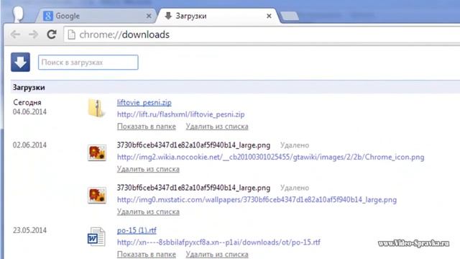
Task: Open the po-15.rtf source URL
Action: point(218,242)
